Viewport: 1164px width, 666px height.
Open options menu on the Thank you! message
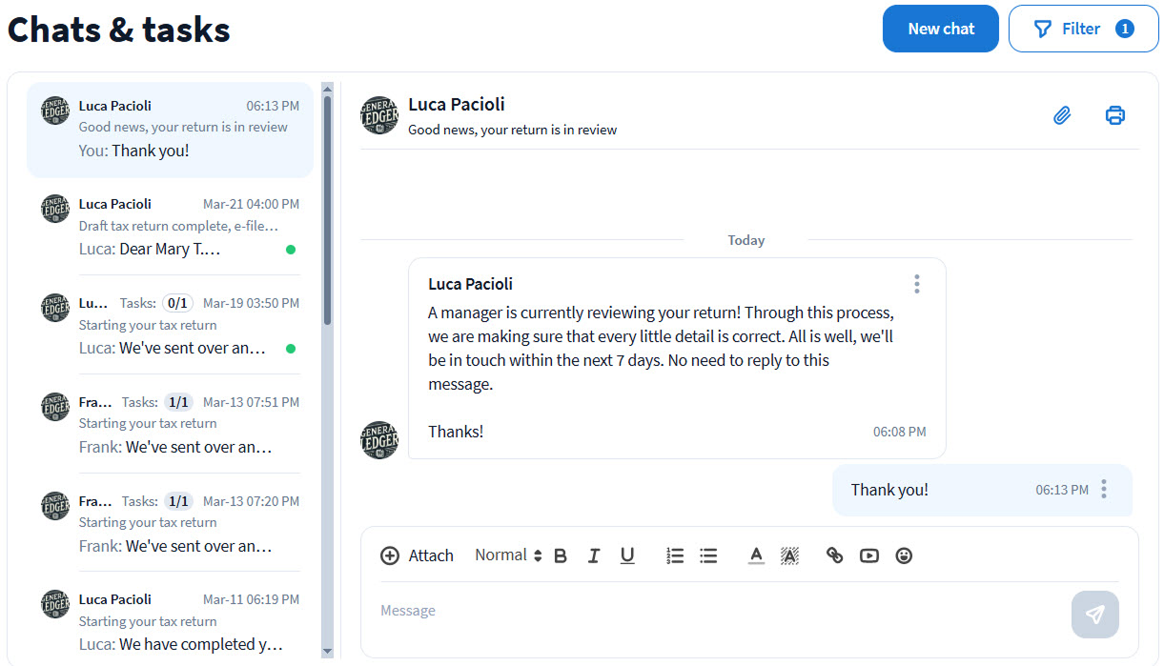[x=1103, y=490]
